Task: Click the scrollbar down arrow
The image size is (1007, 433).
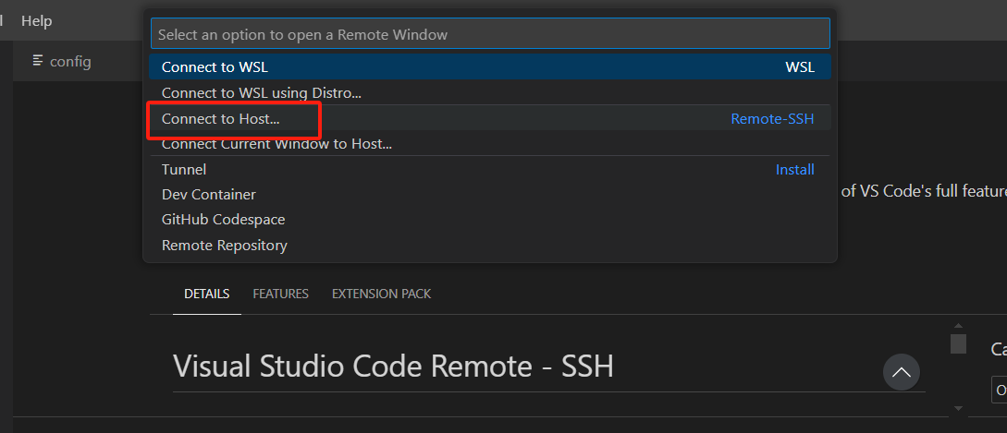Action: point(958,408)
